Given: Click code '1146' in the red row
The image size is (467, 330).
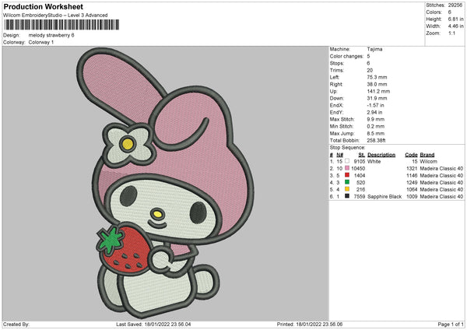Looking at the screenshot, I should 412,175.
